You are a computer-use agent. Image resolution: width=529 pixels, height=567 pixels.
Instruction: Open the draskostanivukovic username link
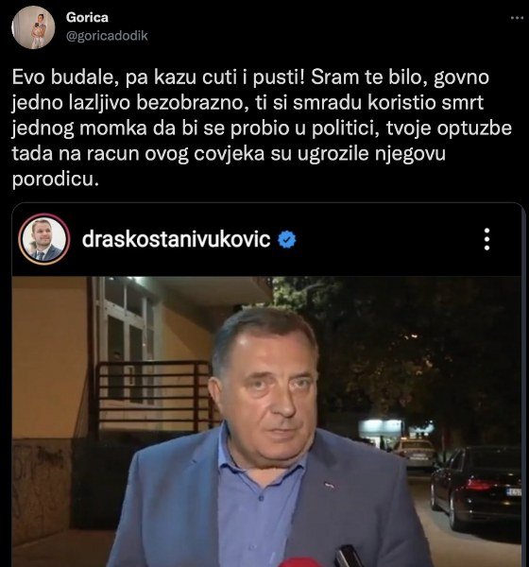click(x=176, y=239)
